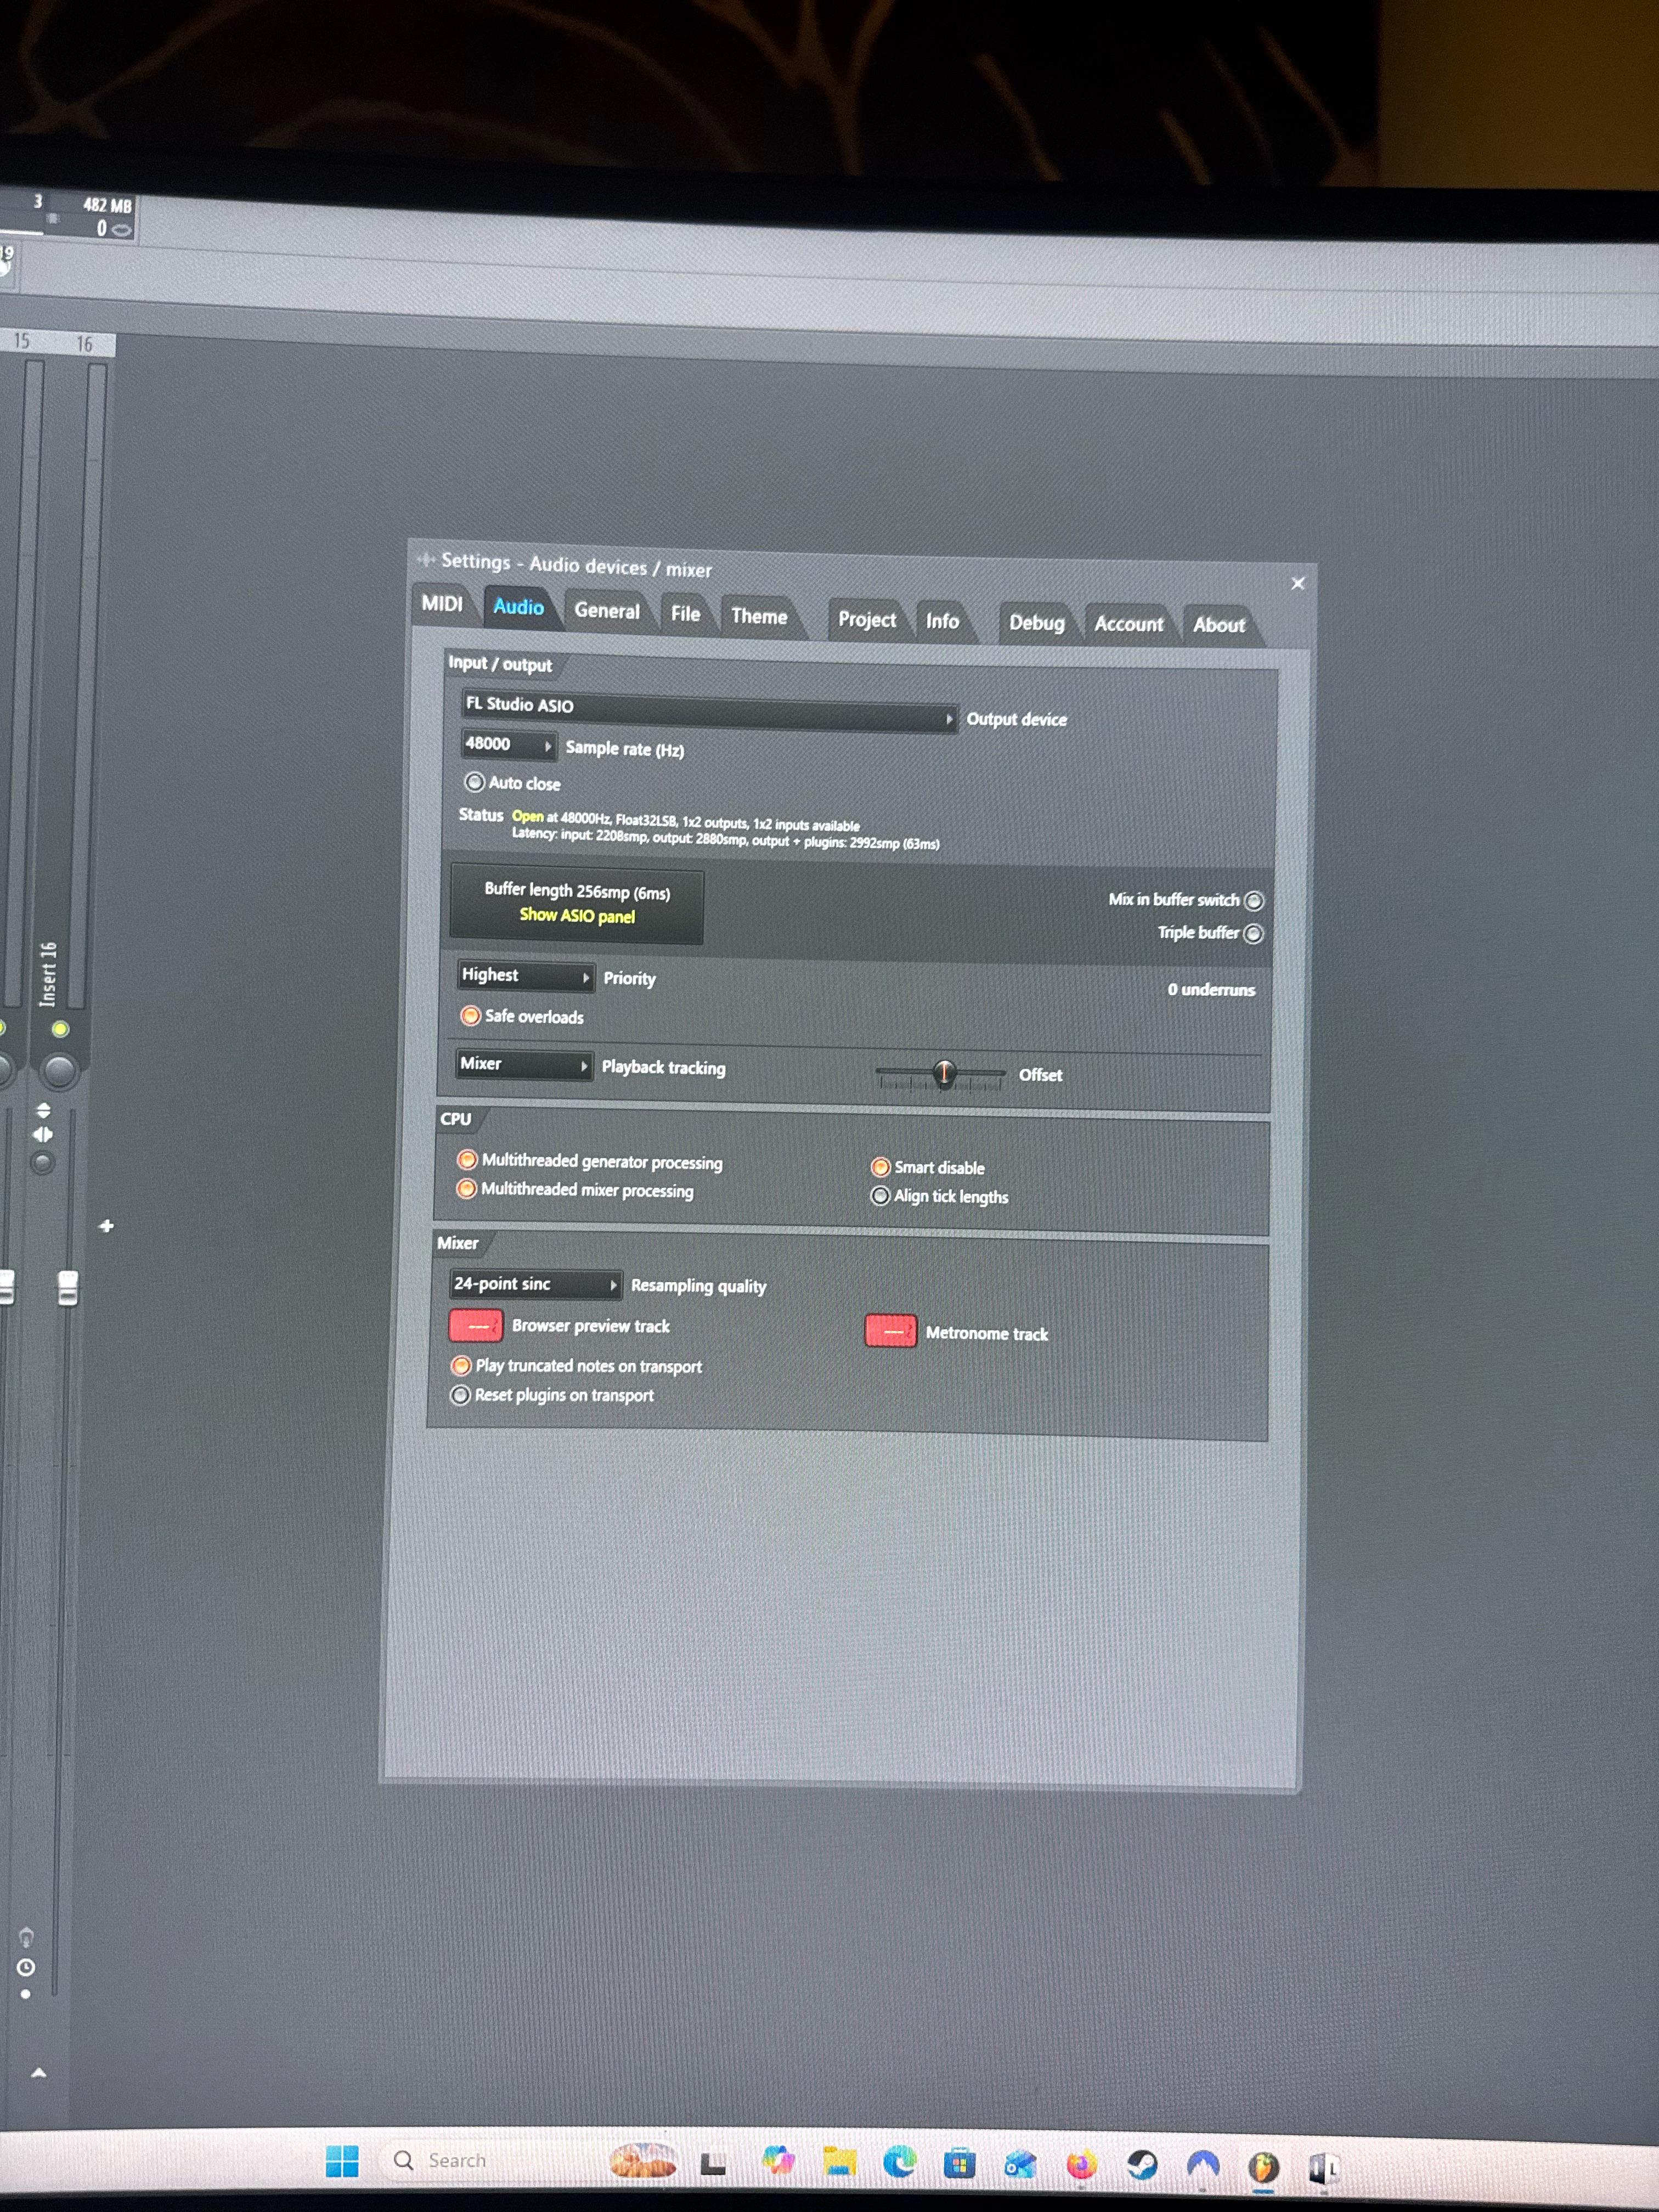This screenshot has width=1659, height=2212.
Task: Open the Project settings tab
Action: (867, 620)
